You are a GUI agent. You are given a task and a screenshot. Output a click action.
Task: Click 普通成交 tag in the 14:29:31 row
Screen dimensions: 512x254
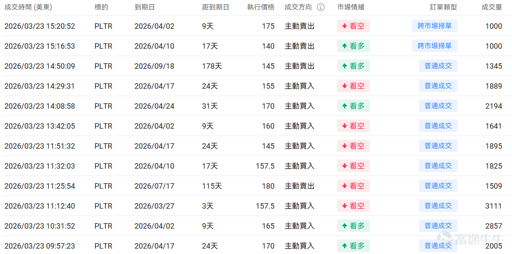click(x=438, y=86)
